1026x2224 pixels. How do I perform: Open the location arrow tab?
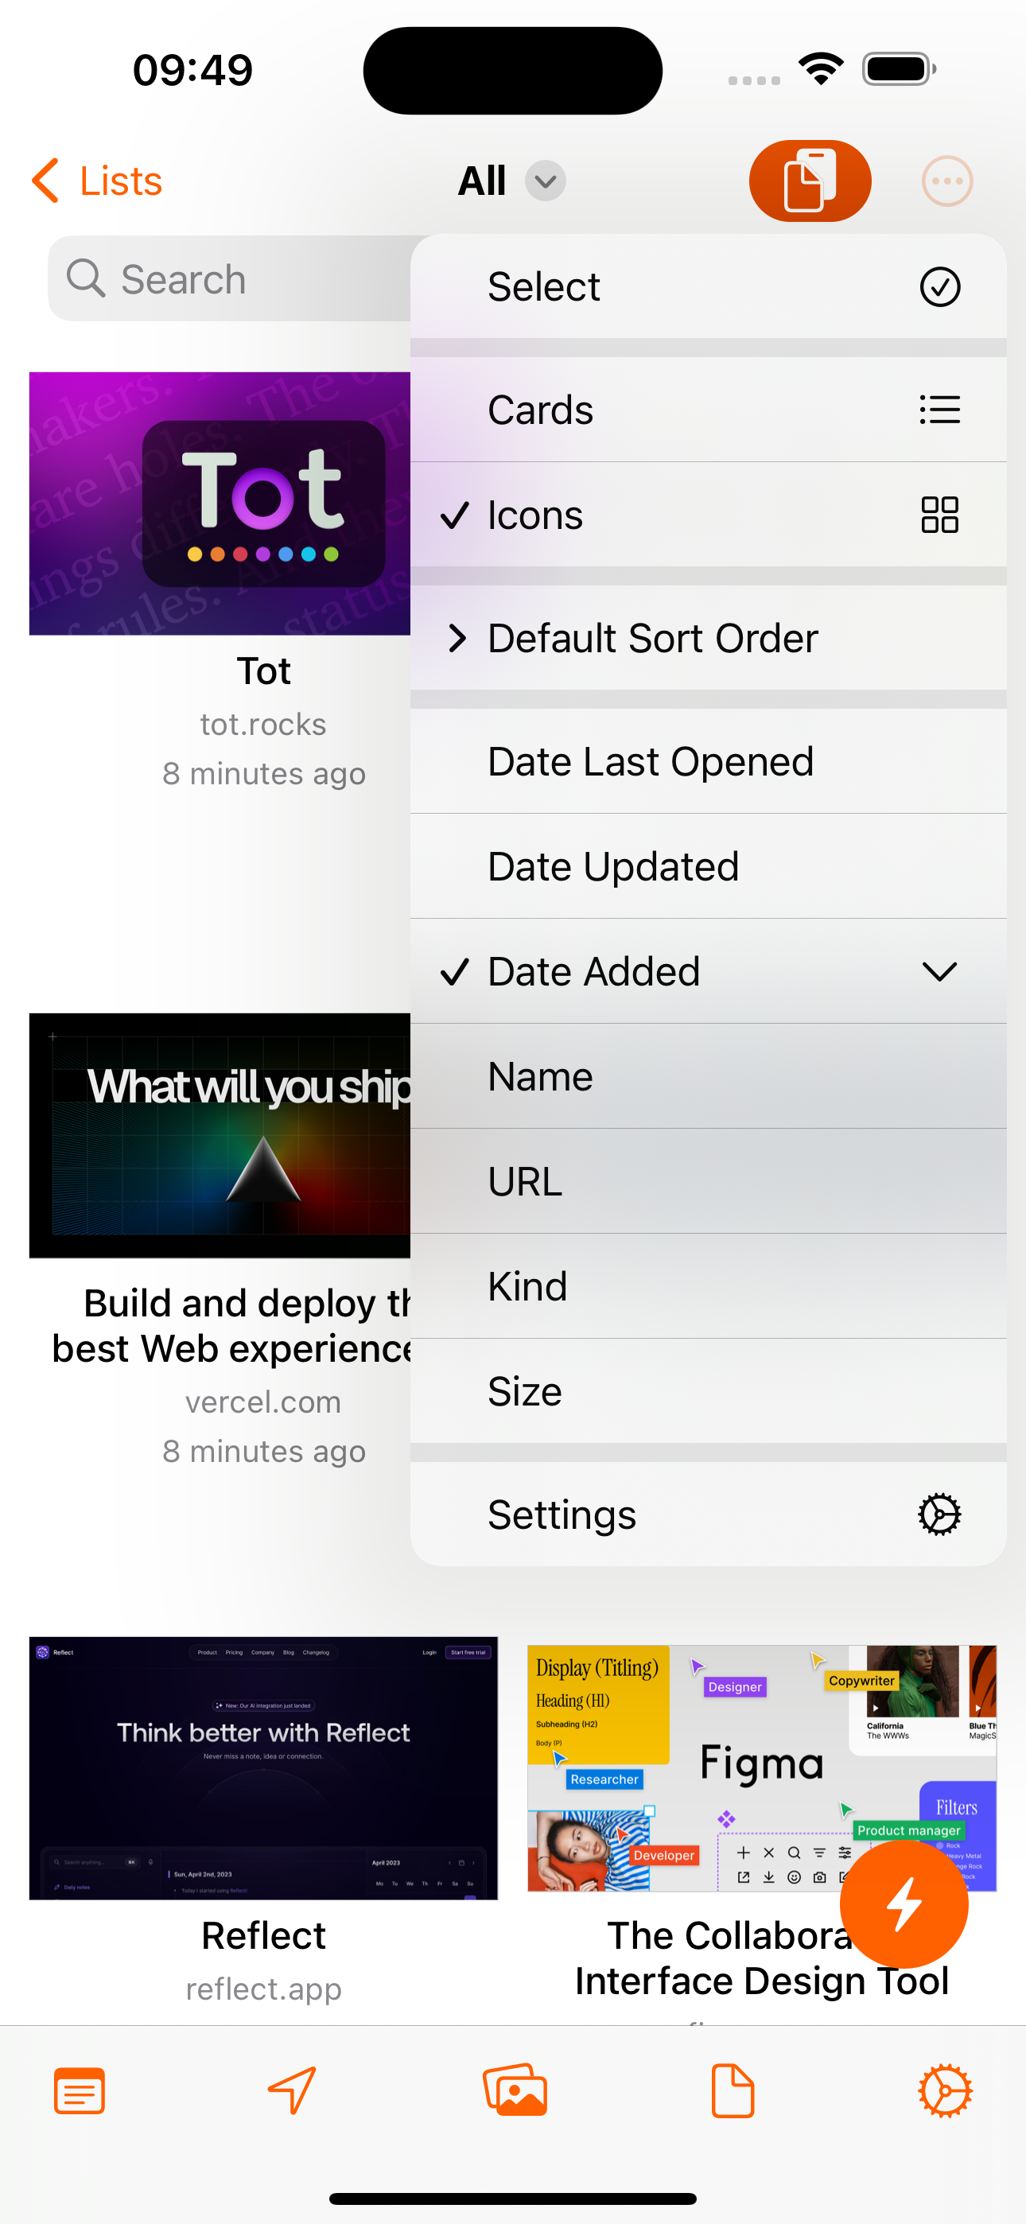point(293,2090)
